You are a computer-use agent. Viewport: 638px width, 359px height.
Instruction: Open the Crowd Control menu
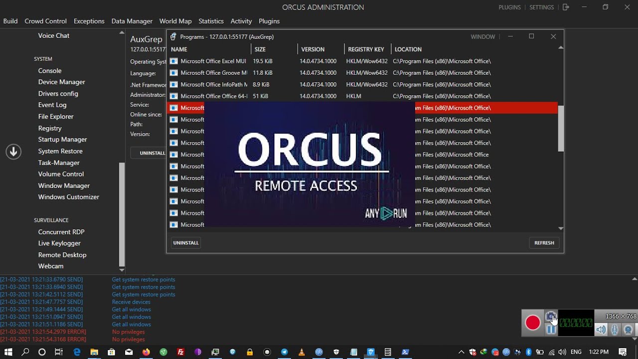(45, 21)
